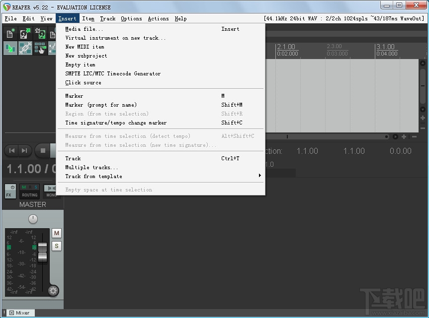429x318 pixels.
Task: Click transport time display 1.1.00
Action: 24,169
